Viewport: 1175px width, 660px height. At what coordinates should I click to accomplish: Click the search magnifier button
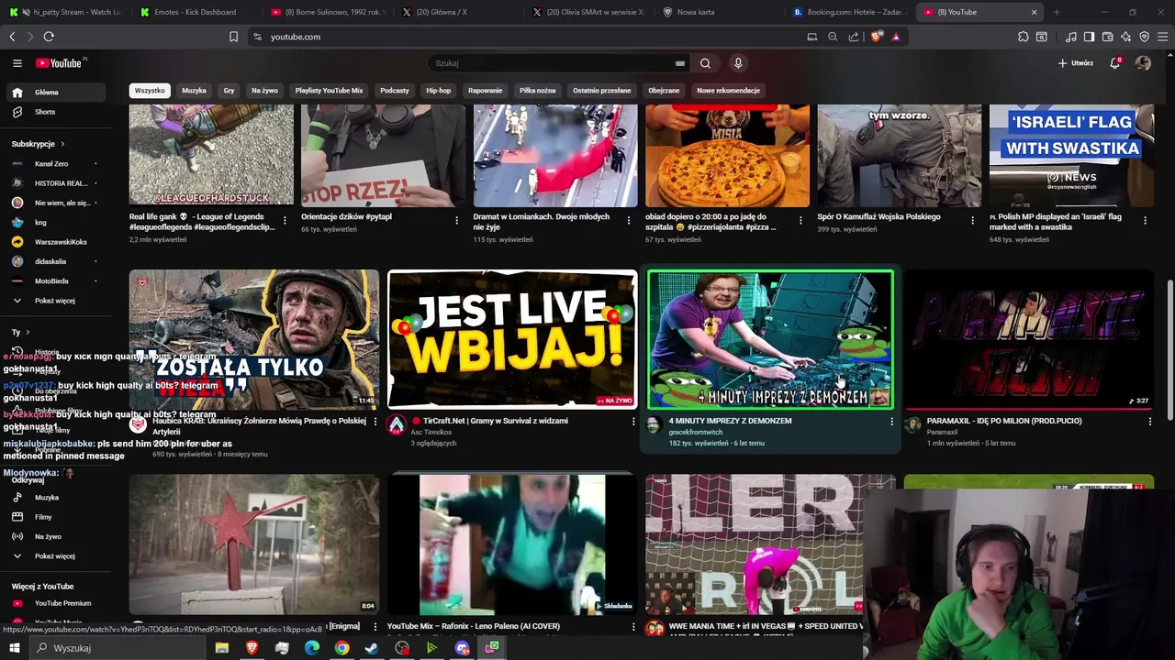pos(705,63)
